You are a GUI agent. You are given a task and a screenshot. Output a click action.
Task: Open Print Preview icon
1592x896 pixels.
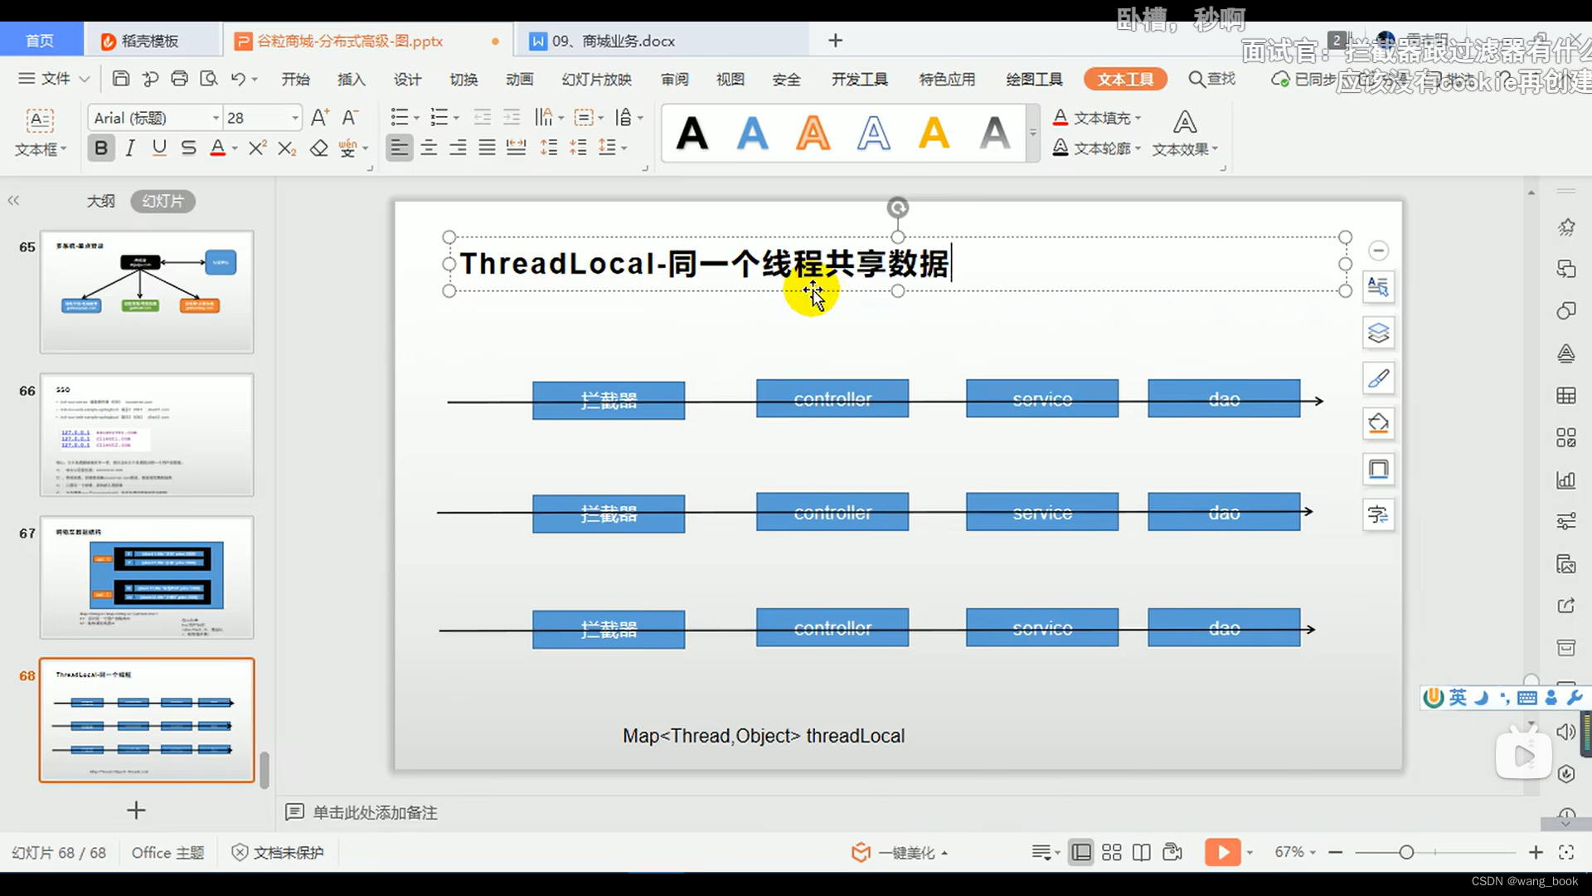(x=209, y=79)
